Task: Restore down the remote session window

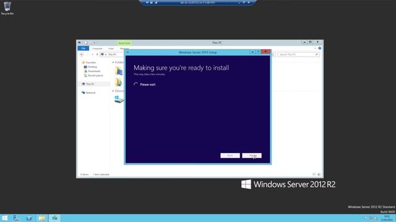Action: pos(244,2)
